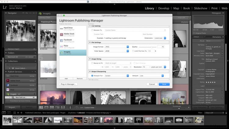Enable Resize to Fit checkbox
The height and width of the screenshot is (129, 229).
(92, 63)
